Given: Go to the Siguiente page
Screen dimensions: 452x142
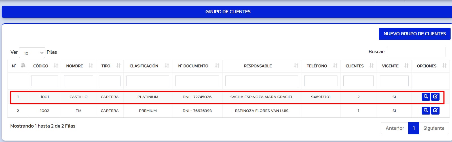Looking at the screenshot, I should (x=434, y=128).
